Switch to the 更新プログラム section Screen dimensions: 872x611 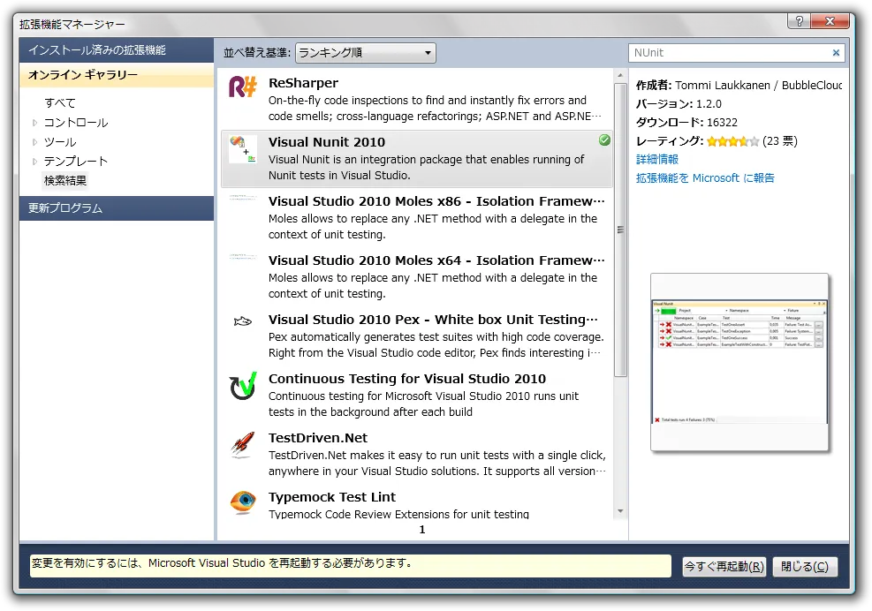(x=117, y=208)
